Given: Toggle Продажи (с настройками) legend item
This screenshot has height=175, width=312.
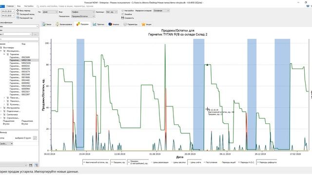Looking at the screenshot, I should point(138,162).
